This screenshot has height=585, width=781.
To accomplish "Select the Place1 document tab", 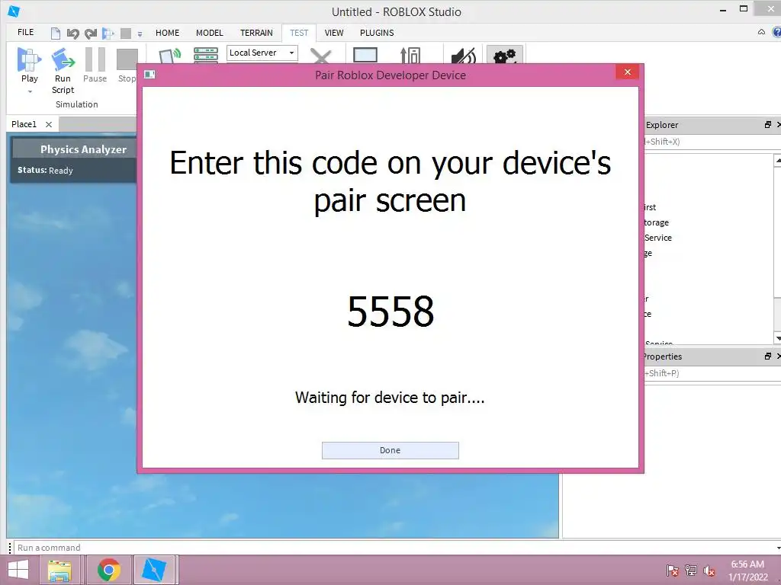I will [x=24, y=124].
